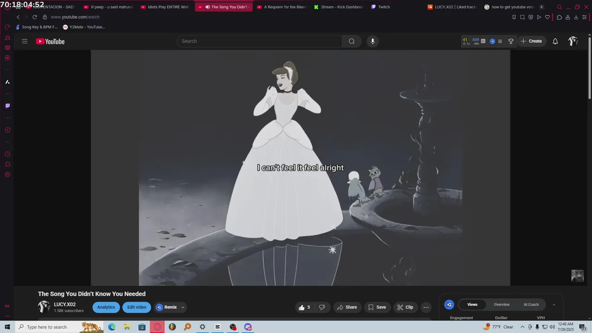Switch to how to get youtube volume tab
This screenshot has width=592, height=333.
509,7
